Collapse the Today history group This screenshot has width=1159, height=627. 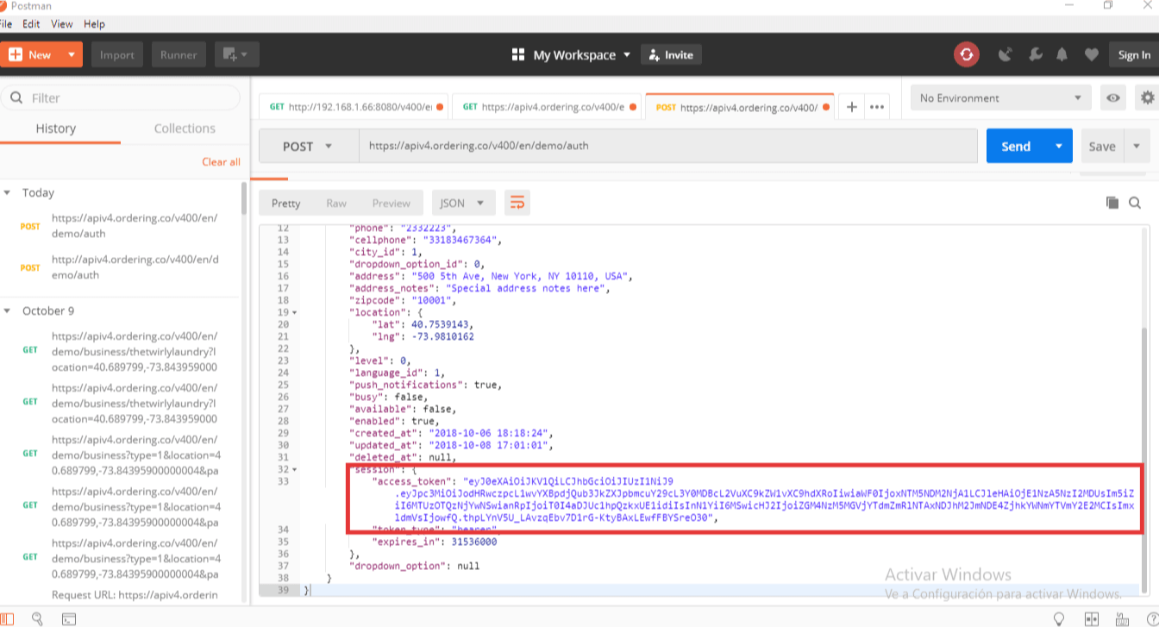[x=7, y=192]
